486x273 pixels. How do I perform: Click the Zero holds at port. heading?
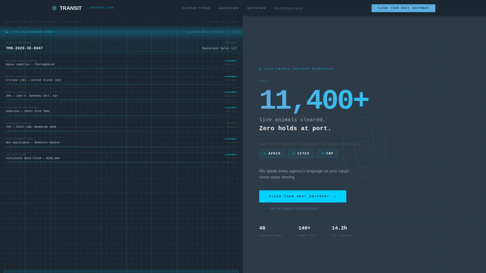coord(295,128)
